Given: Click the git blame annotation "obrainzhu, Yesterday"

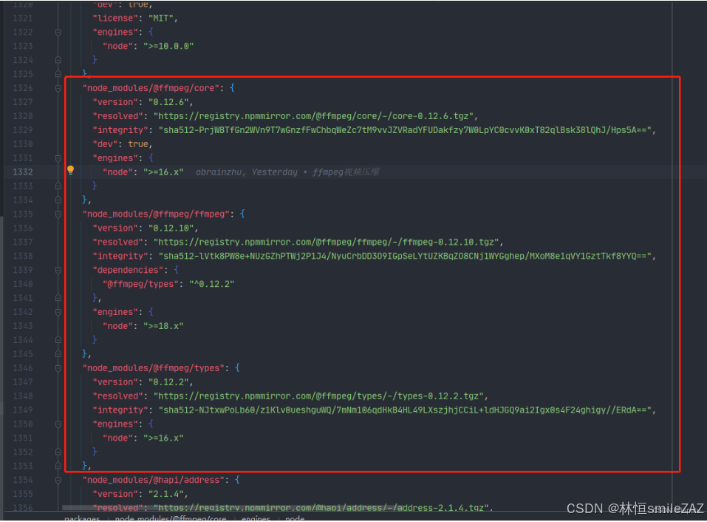Looking at the screenshot, I should tap(246, 172).
